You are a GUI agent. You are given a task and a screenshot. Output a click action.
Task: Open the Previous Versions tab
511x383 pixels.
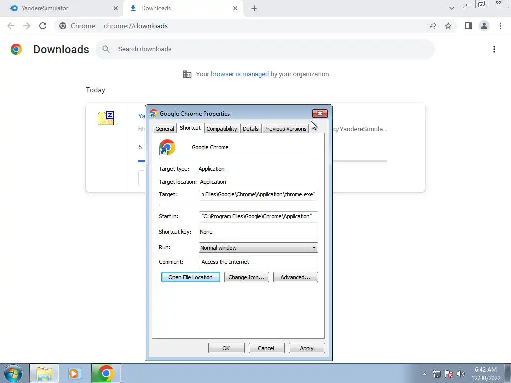tap(285, 129)
